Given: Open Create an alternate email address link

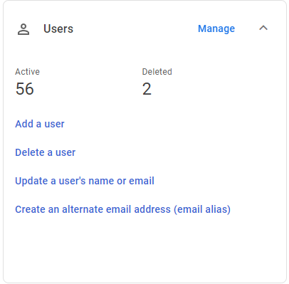Looking at the screenshot, I should (x=122, y=209).
